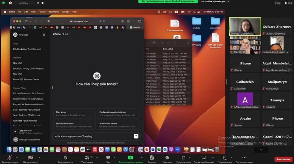294x164 pixels.
Task: Click the ChatGPT message input field
Action: [x=92, y=136]
